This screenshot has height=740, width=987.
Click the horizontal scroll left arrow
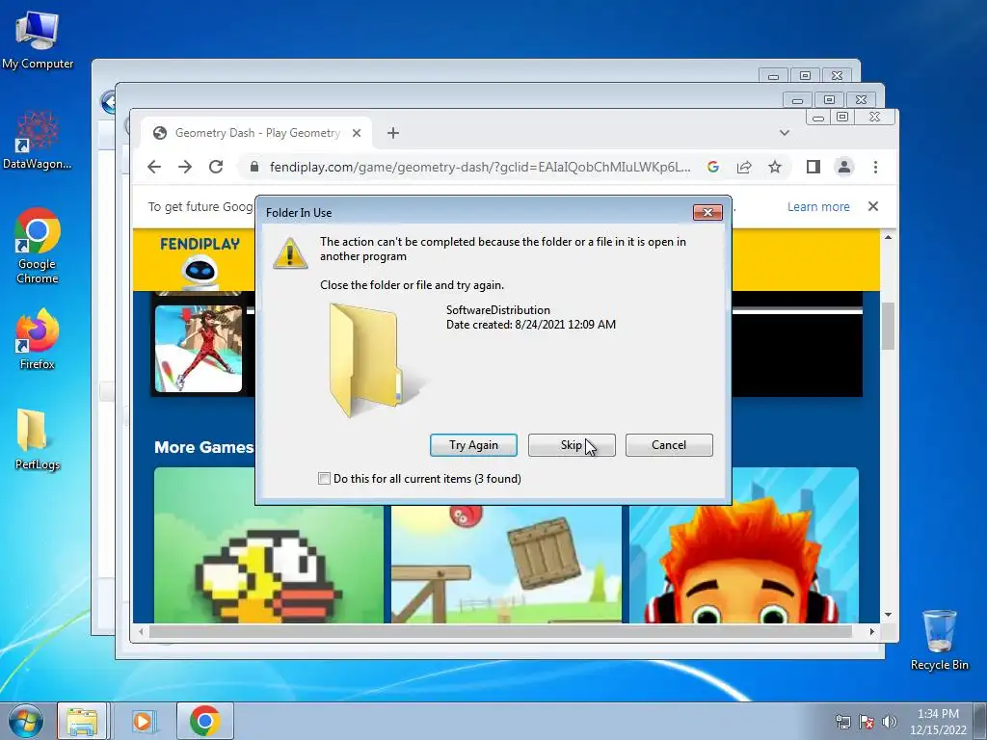(x=141, y=631)
